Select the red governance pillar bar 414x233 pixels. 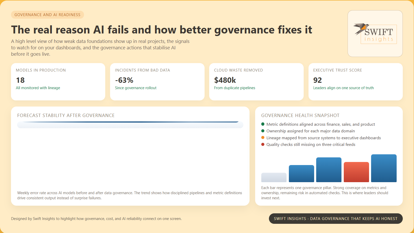tap(356, 172)
